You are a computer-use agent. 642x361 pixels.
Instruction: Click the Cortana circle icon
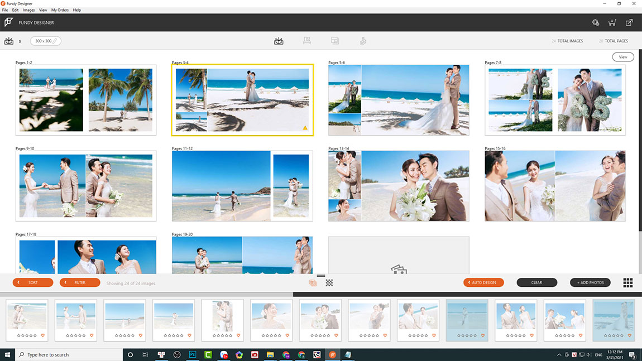click(x=130, y=354)
